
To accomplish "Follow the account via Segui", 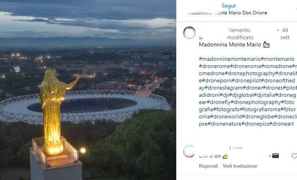I will click(228, 6).
